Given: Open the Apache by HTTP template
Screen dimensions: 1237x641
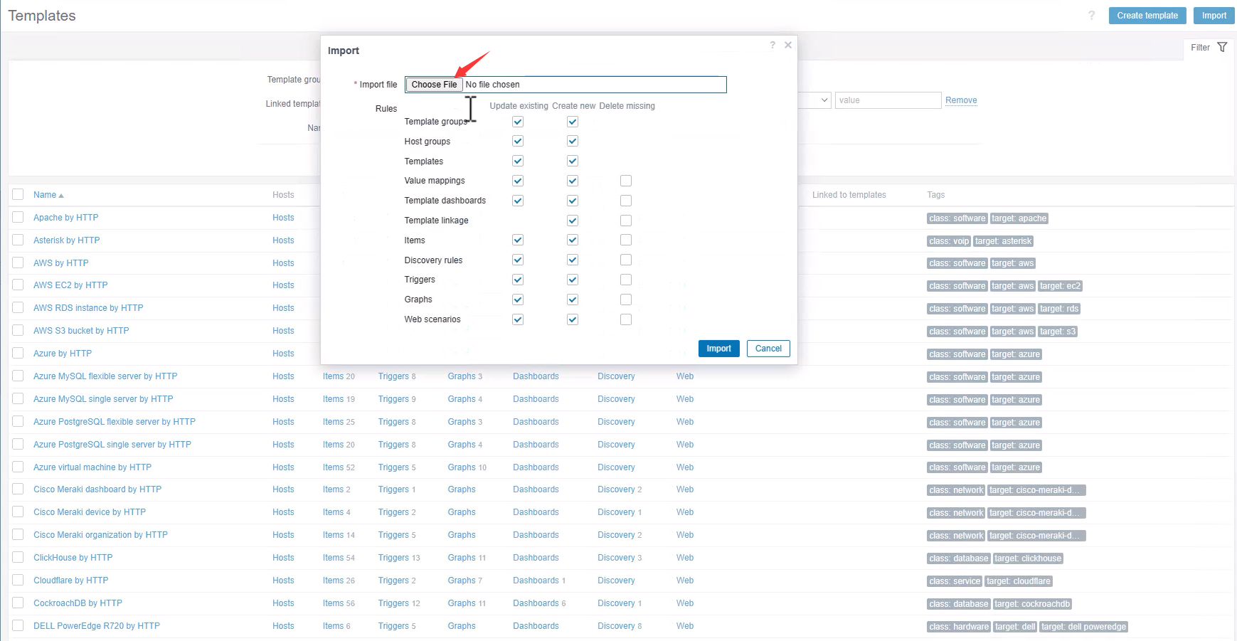Looking at the screenshot, I should (x=66, y=218).
